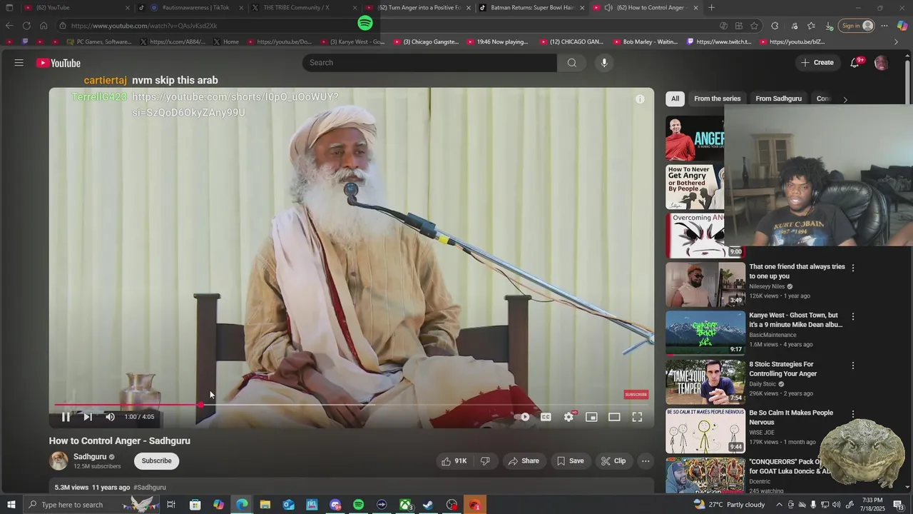The height and width of the screenshot is (514, 913).
Task: Subscribe to the Sadhguru channel
Action: [x=156, y=461]
